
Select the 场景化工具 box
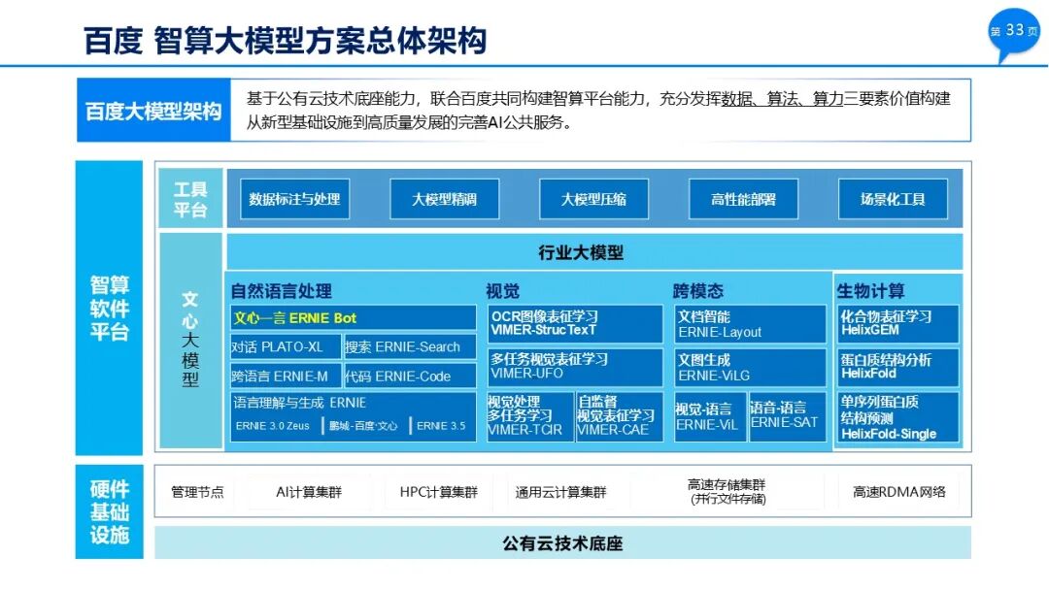(x=894, y=199)
